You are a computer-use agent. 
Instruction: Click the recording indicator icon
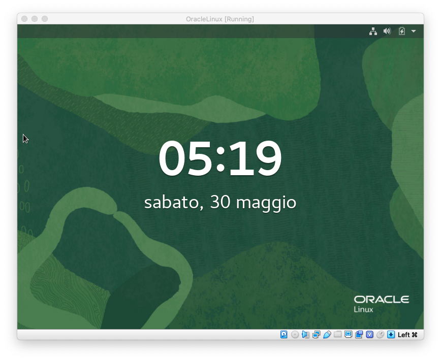click(x=359, y=334)
